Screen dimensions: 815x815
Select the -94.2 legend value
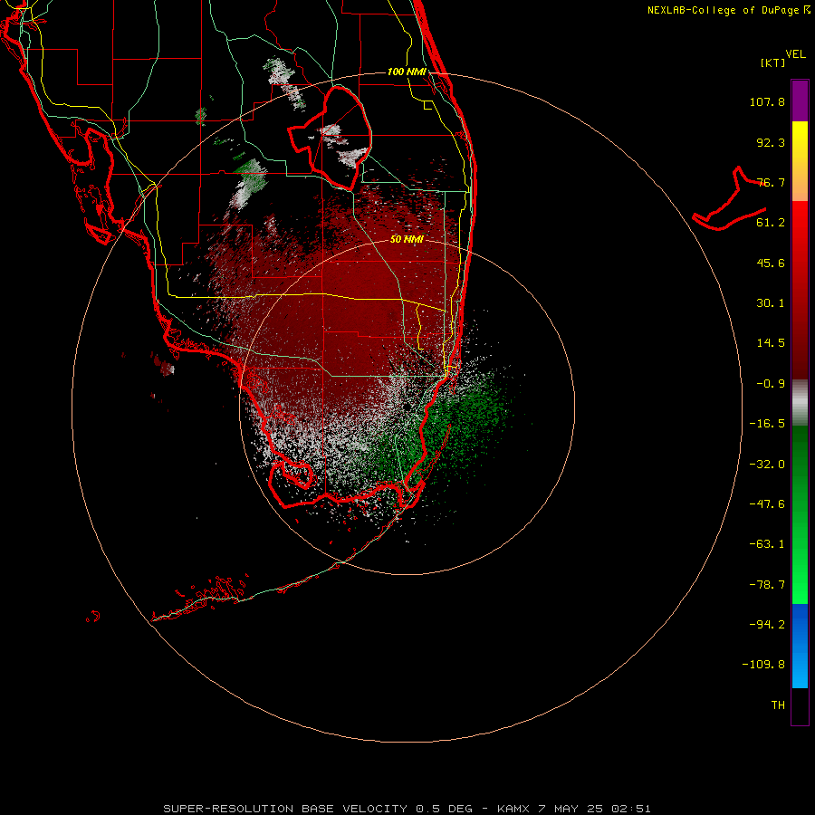(x=767, y=624)
